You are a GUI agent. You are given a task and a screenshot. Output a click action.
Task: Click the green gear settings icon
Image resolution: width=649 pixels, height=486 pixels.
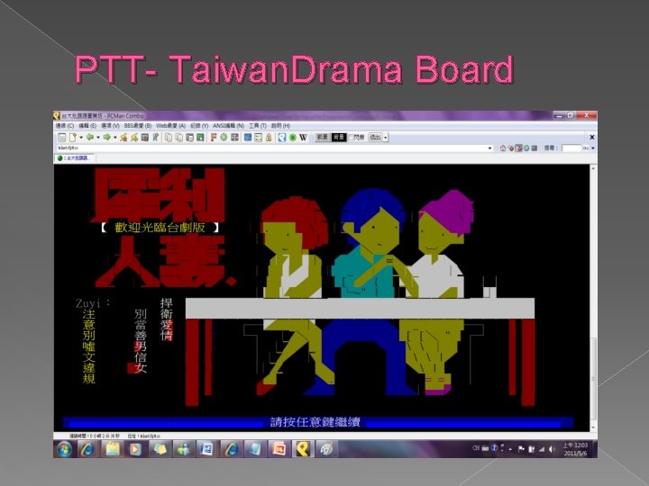[224, 137]
